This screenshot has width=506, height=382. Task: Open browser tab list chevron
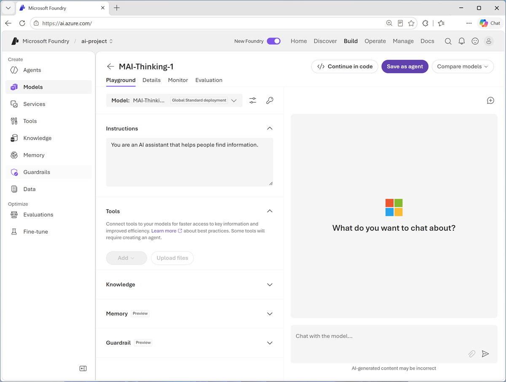pos(8,8)
